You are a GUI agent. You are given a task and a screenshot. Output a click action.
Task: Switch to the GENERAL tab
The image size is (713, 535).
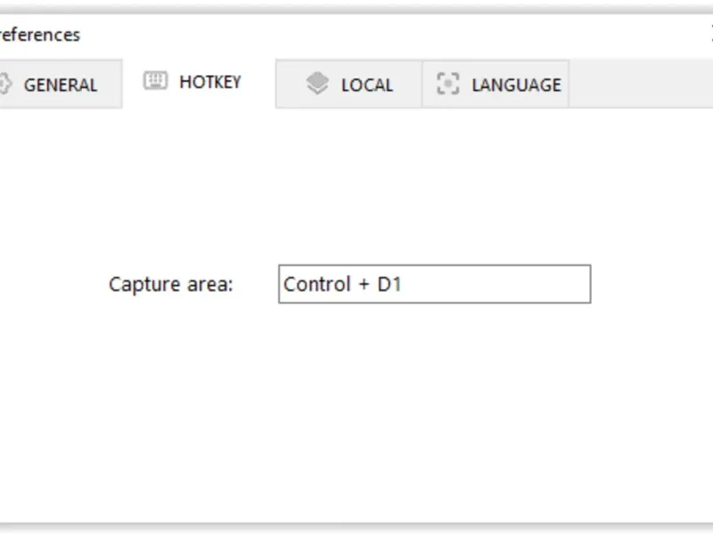60,85
